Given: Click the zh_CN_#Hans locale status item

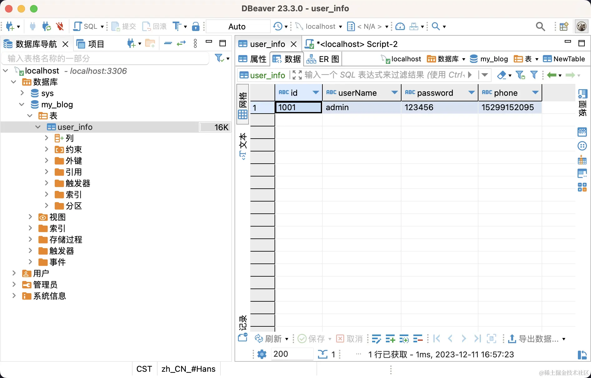Looking at the screenshot, I should coord(189,369).
